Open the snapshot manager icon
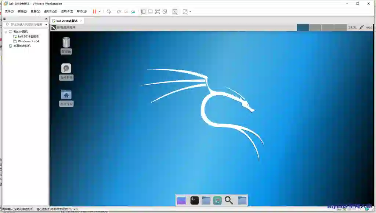 pos(133,11)
